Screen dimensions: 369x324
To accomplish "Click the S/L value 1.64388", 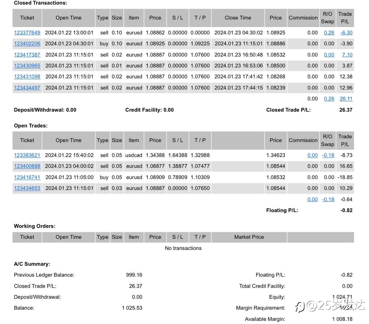I will coord(178,155).
